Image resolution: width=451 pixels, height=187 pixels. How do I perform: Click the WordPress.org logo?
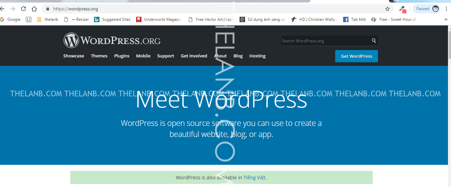click(x=112, y=41)
